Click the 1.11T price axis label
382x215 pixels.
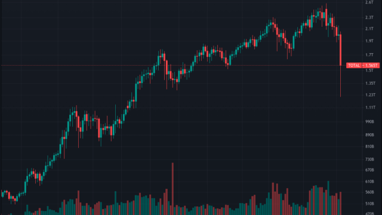(x=370, y=107)
